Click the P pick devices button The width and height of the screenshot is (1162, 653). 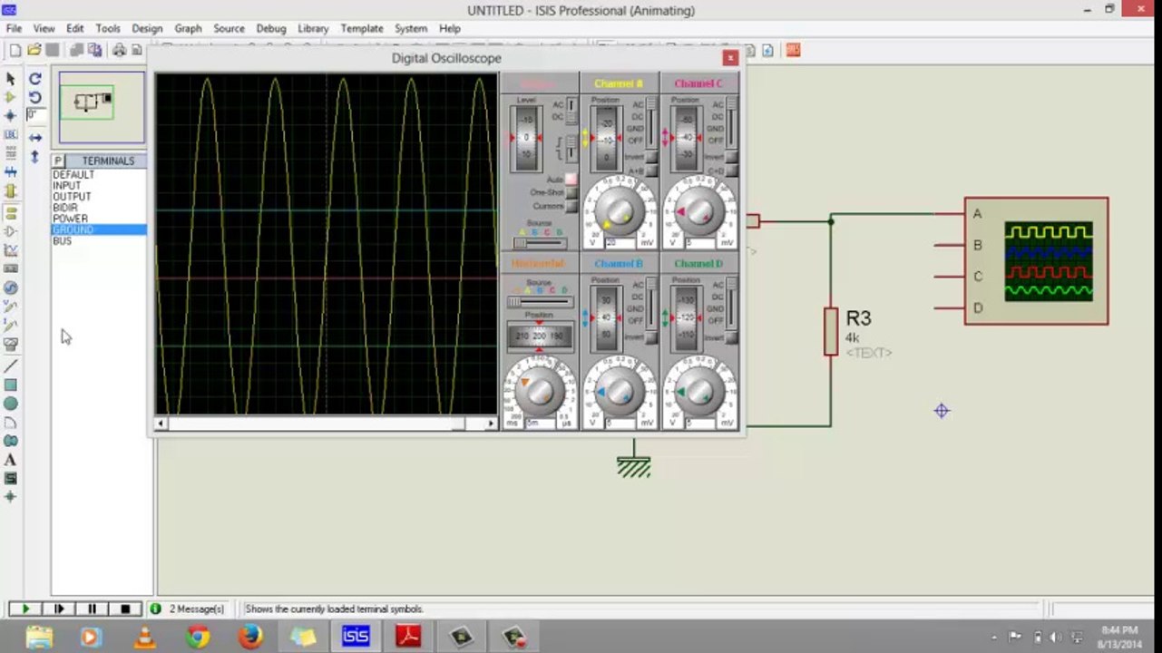58,161
